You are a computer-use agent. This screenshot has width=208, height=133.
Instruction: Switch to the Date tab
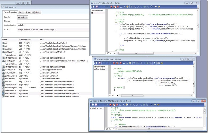[20, 12]
